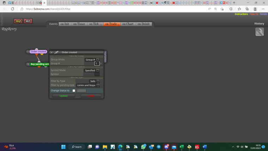Open the How To link
Image resolution: width=268 pixels, height=151 pixels.
pos(254,14)
